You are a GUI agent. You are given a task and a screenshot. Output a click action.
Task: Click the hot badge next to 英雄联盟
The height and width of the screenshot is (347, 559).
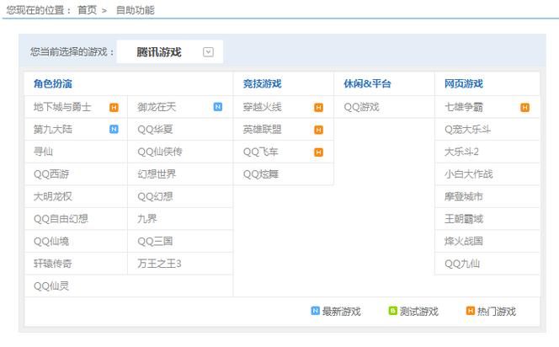click(x=319, y=130)
